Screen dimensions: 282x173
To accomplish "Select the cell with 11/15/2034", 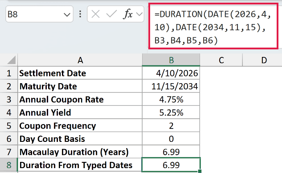I will 171,86.
